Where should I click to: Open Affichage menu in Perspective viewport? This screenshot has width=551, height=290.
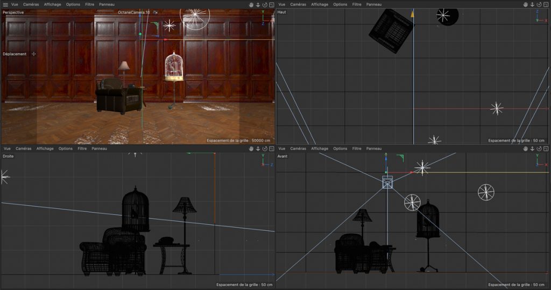tap(52, 4)
